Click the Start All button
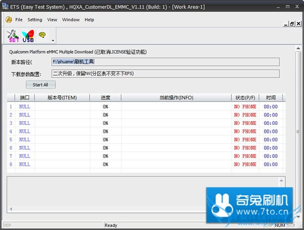Screen dimensions: 304x230 point(40,85)
